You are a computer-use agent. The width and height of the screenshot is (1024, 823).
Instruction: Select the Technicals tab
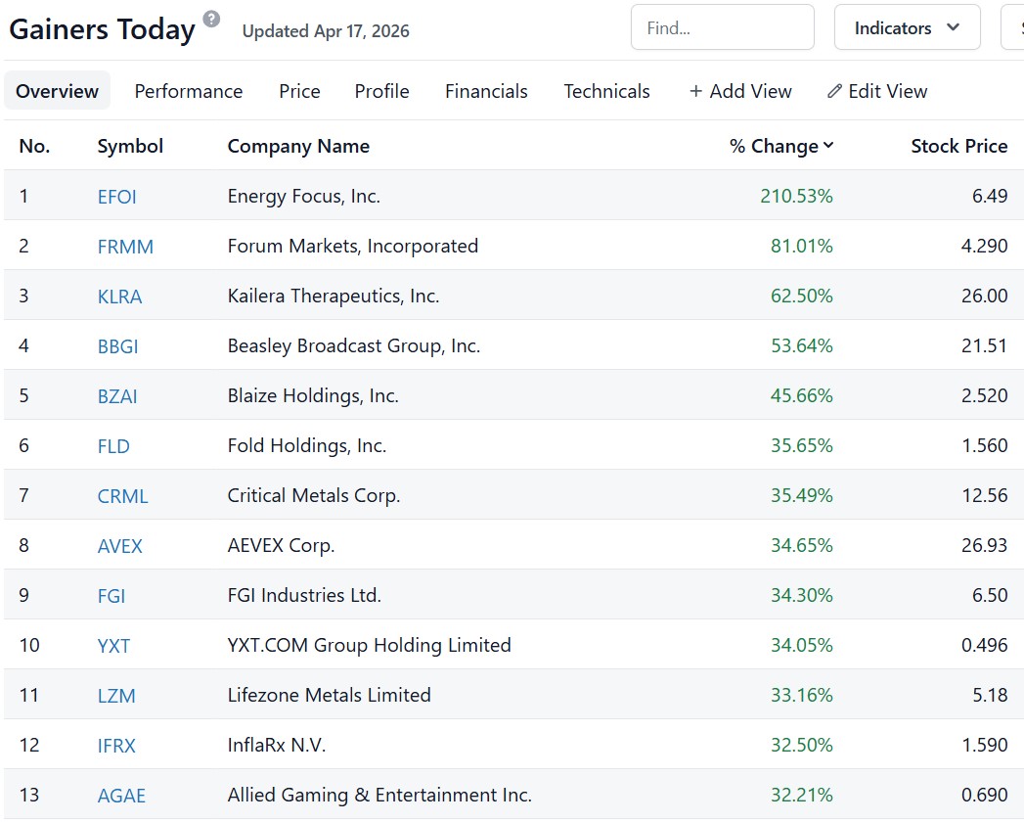coord(606,91)
